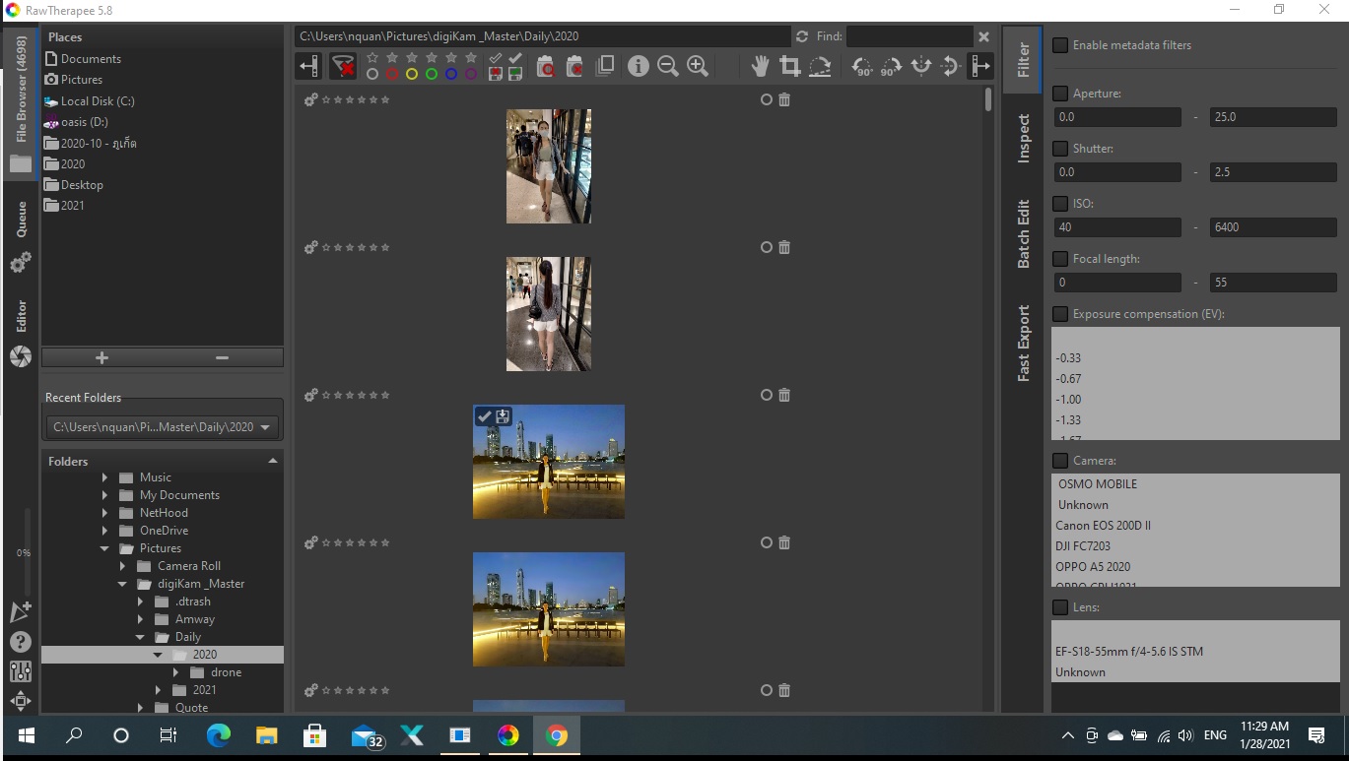1349x761 pixels.
Task: Select Canon EOS 200D II camera
Action: point(1103,526)
